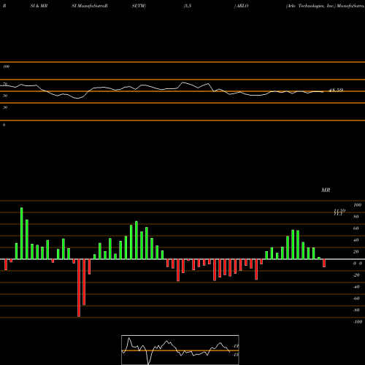Click the MR axis label 40
Viewport: 365px width, 365px height.
356,240
